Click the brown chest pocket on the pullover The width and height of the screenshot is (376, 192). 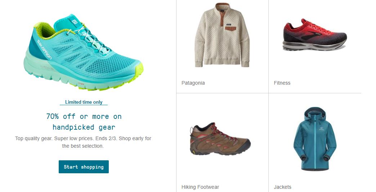230,28
